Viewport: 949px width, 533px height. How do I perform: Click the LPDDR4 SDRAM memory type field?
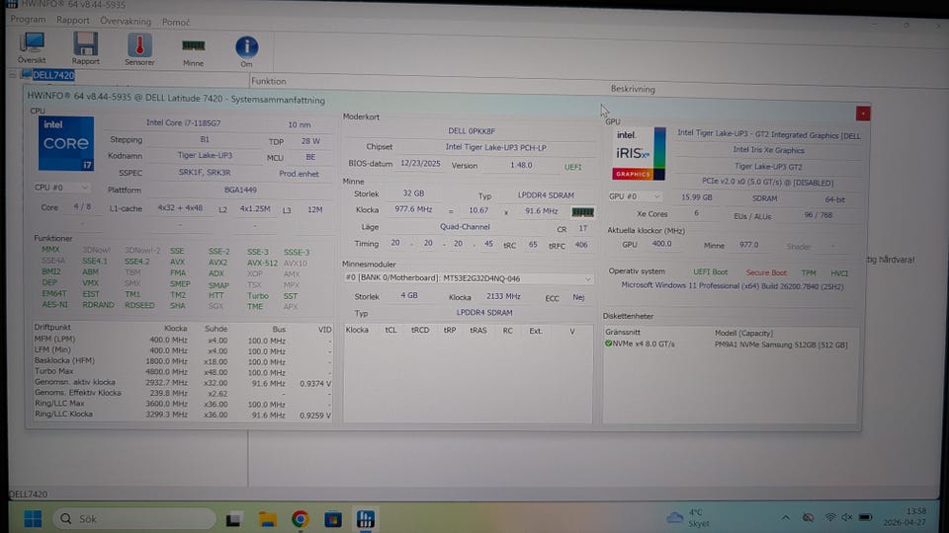546,195
